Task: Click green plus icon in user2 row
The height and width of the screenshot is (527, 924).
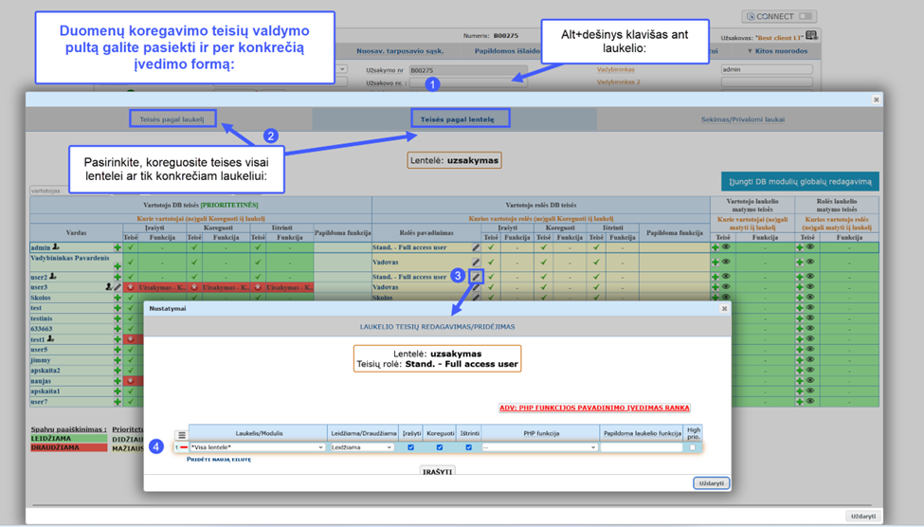Action: coord(118,277)
